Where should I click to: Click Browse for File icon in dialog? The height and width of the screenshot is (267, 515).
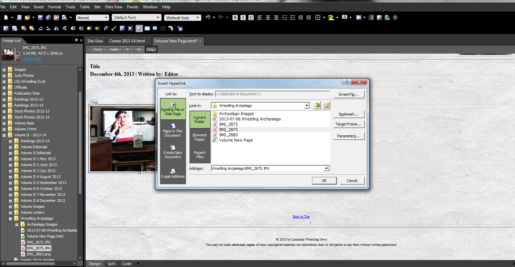pos(327,106)
